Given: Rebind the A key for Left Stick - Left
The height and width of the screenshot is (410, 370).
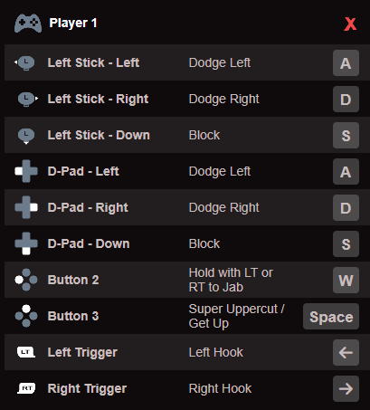Looking at the screenshot, I should pyautogui.click(x=346, y=62).
